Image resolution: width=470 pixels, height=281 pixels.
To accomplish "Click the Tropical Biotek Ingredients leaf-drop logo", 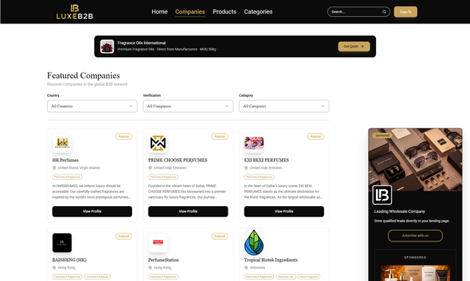I will click(254, 243).
